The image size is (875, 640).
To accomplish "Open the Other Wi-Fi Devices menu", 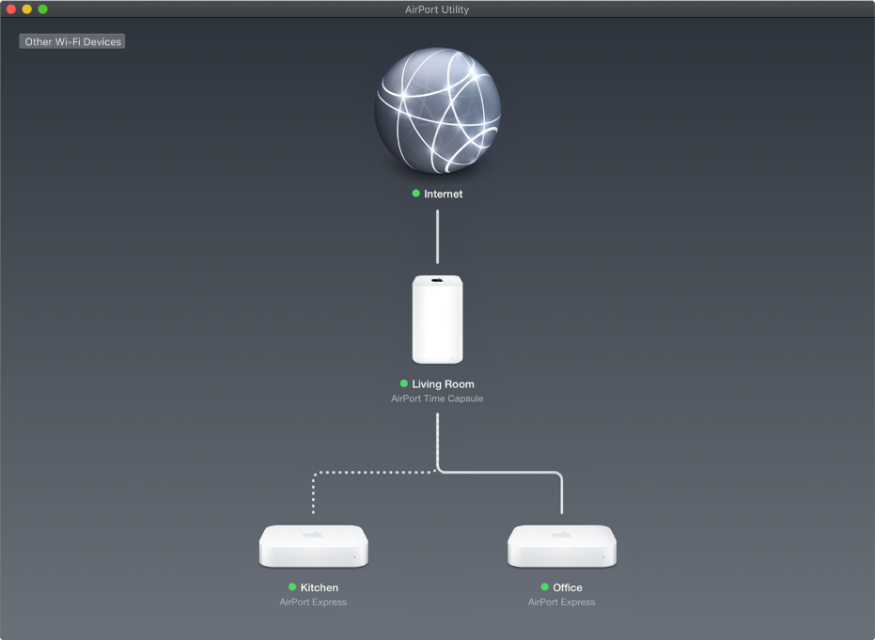I will pos(70,40).
